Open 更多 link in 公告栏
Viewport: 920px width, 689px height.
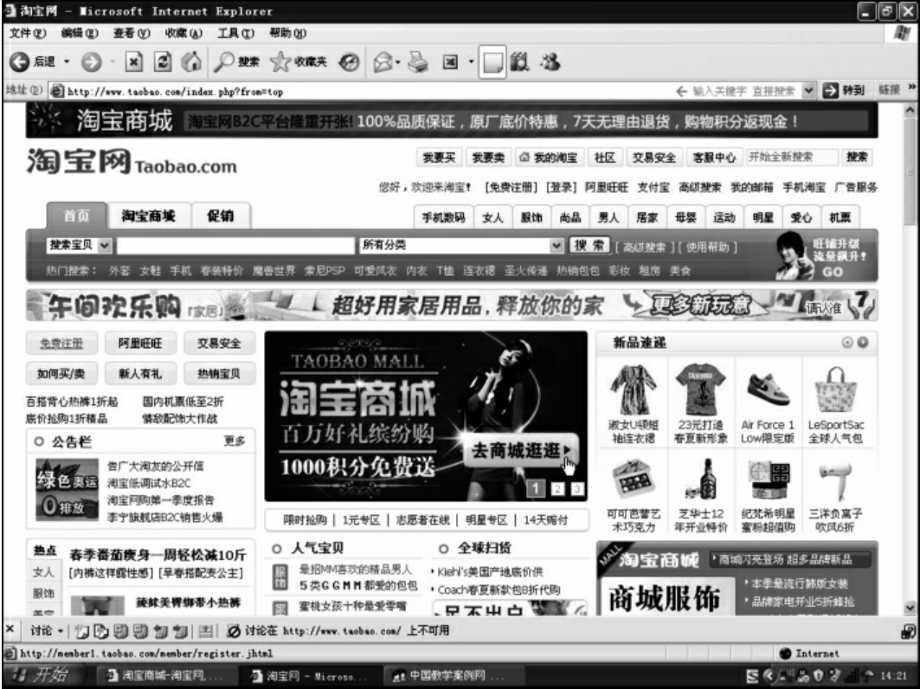coord(234,441)
